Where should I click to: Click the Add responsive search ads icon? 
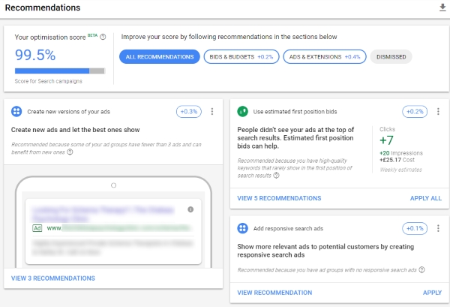tap(243, 228)
